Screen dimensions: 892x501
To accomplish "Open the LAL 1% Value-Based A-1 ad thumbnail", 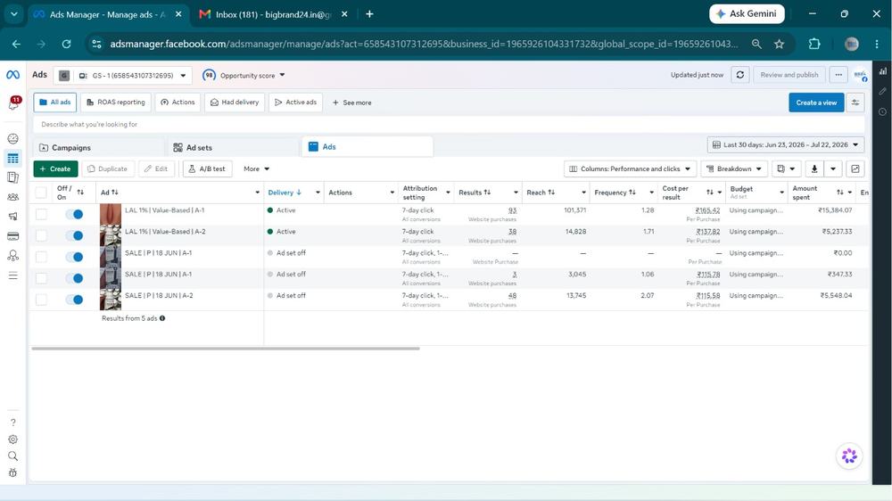I will [111, 214].
